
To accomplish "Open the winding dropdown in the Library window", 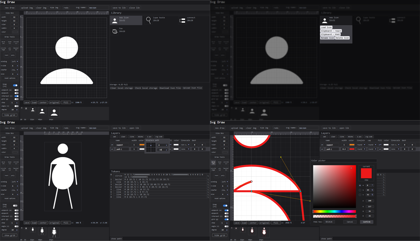I will click(x=15, y=61).
